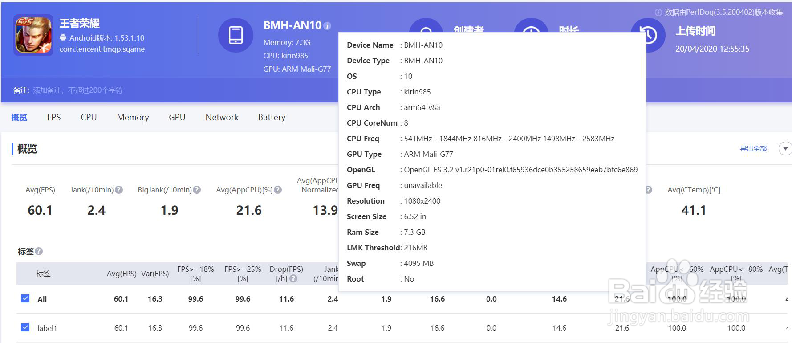792x343 pixels.
Task: Click the 王者荣耀 game app icon
Action: point(33,36)
